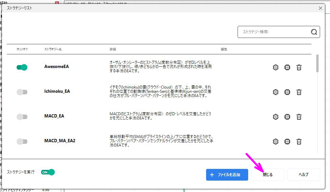330x192 pixels.
Task: Delete AwesomeEA using its trash icon
Action: point(299,67)
